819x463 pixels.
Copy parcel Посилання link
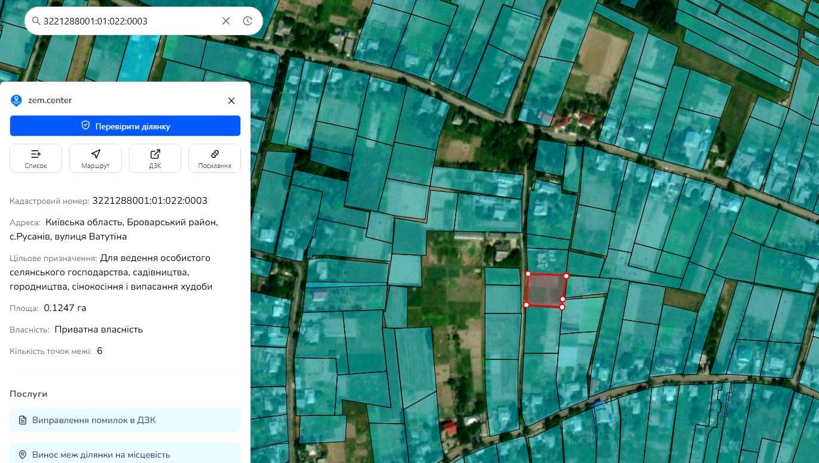point(215,159)
